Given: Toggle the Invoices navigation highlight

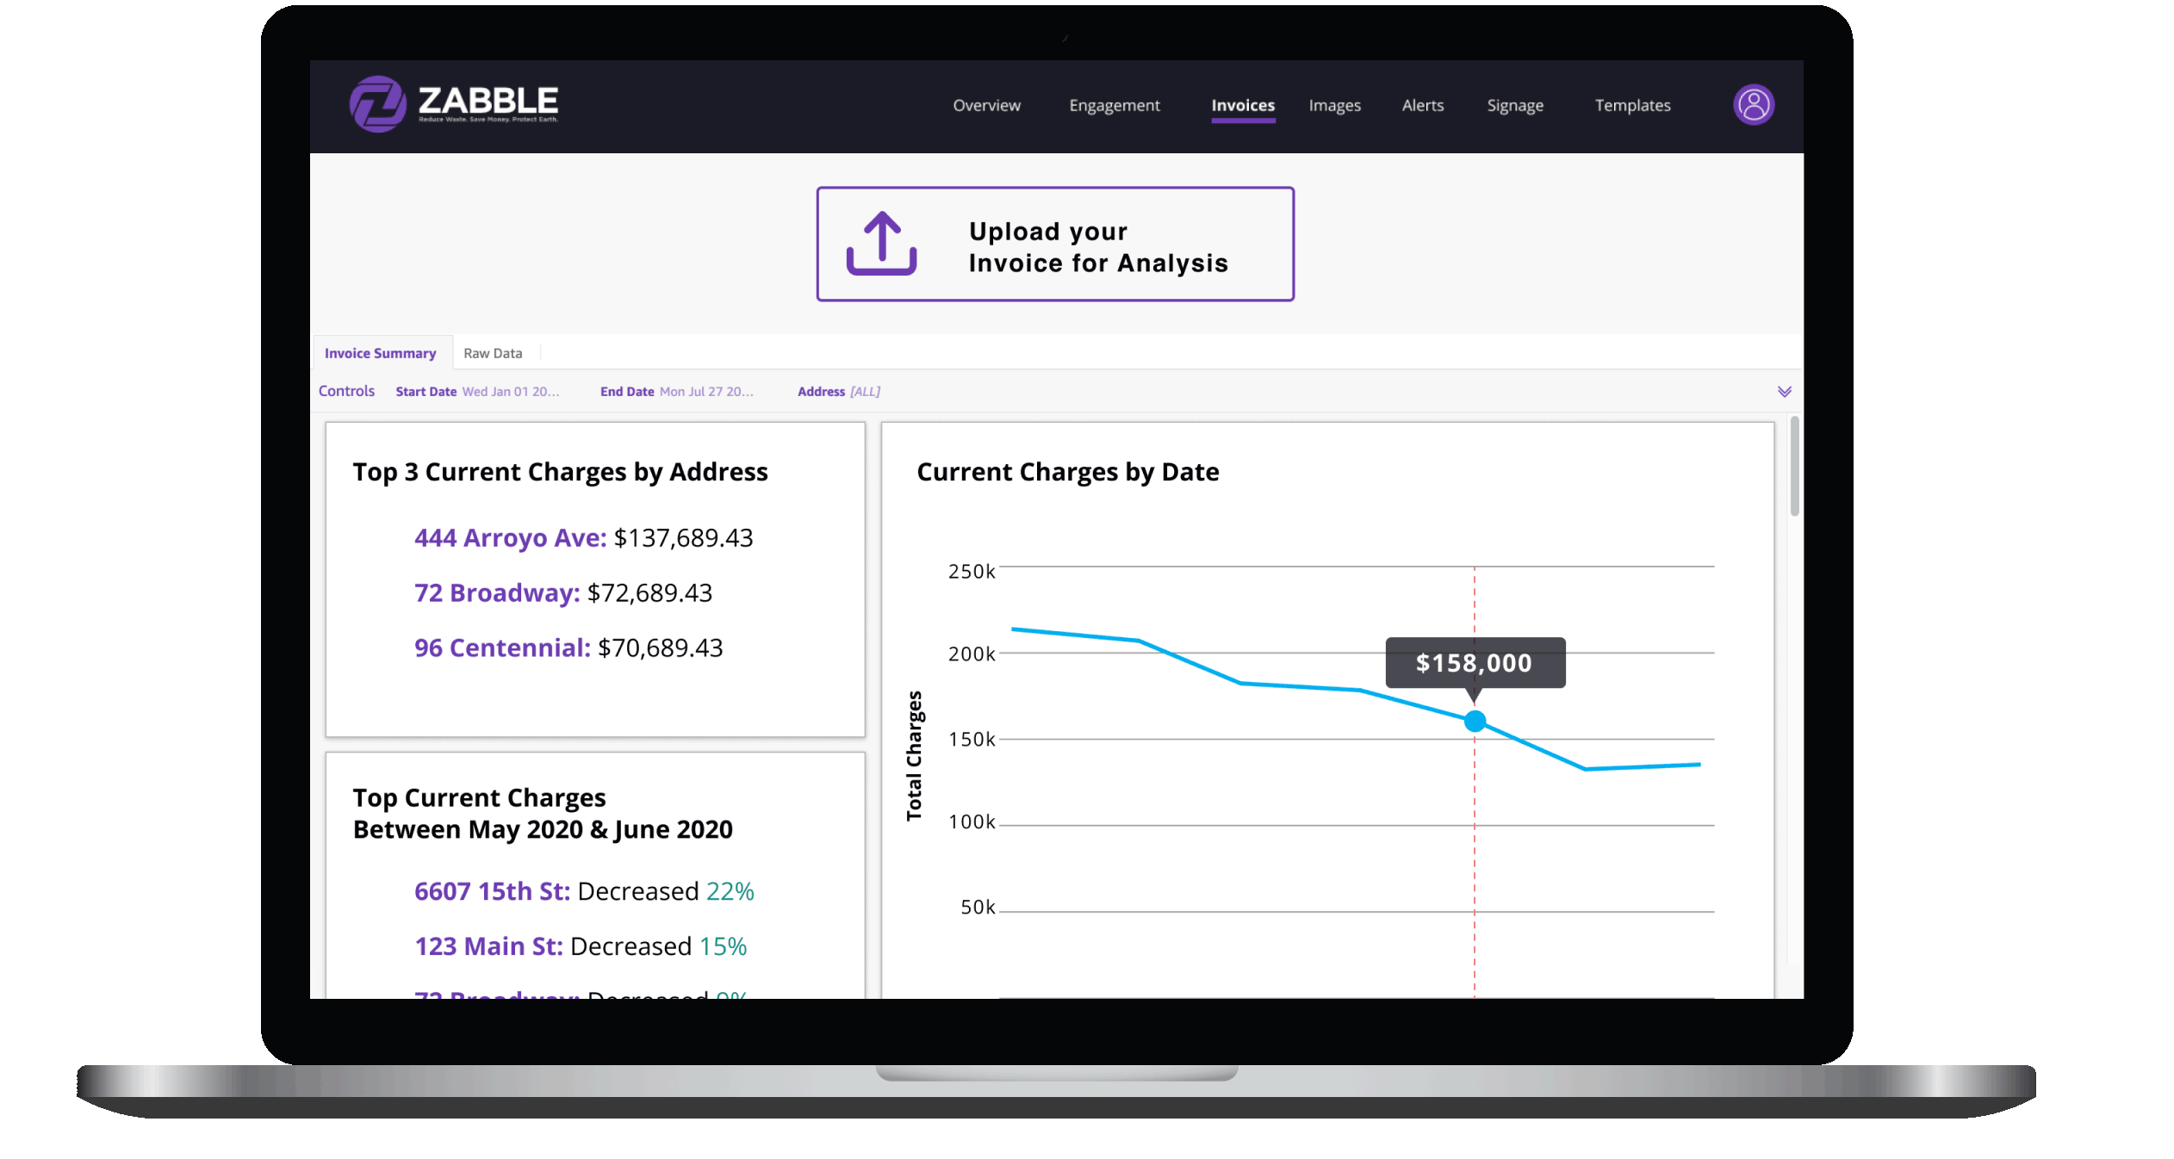Looking at the screenshot, I should click(1242, 105).
